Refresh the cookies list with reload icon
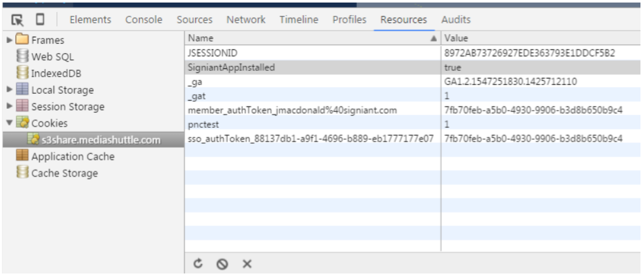This screenshot has height=276, width=643. click(198, 263)
